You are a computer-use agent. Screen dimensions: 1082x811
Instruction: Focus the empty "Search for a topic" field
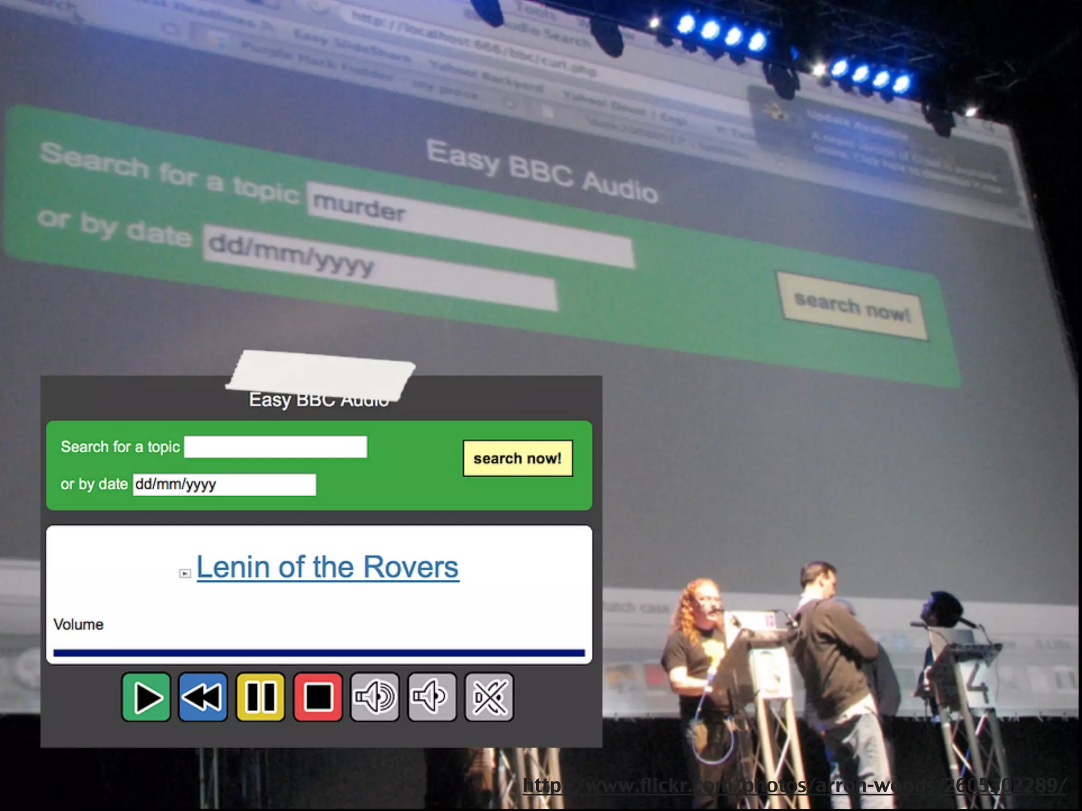tap(275, 447)
